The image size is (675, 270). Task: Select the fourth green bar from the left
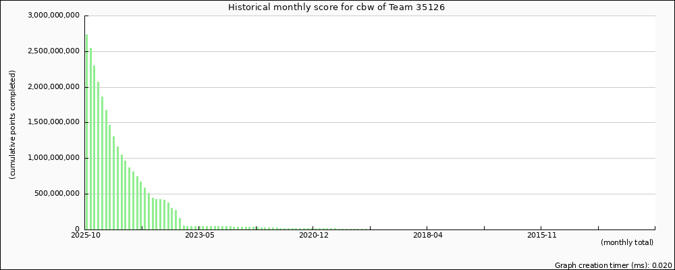99,155
